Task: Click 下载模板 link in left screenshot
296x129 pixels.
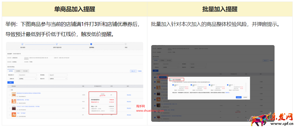Action: (140, 71)
